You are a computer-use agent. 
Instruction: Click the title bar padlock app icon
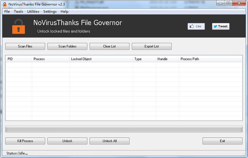tap(5, 4)
